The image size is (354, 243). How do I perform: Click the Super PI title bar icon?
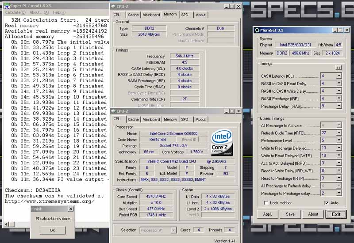[x=7, y=6]
